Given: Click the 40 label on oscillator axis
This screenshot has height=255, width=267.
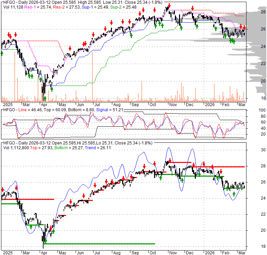Looking at the screenshot, I should coord(263,128).
